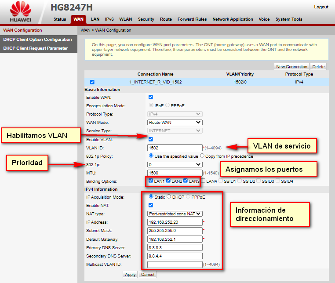Click the Logout link

[321, 7]
